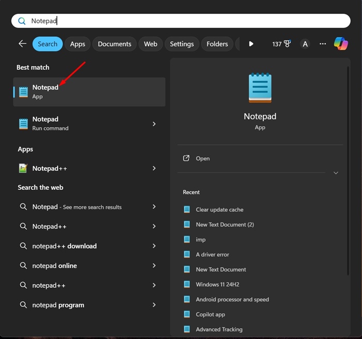Click the play arrow to show more filters
Viewport: 362px width, 339px height.
pos(251,44)
